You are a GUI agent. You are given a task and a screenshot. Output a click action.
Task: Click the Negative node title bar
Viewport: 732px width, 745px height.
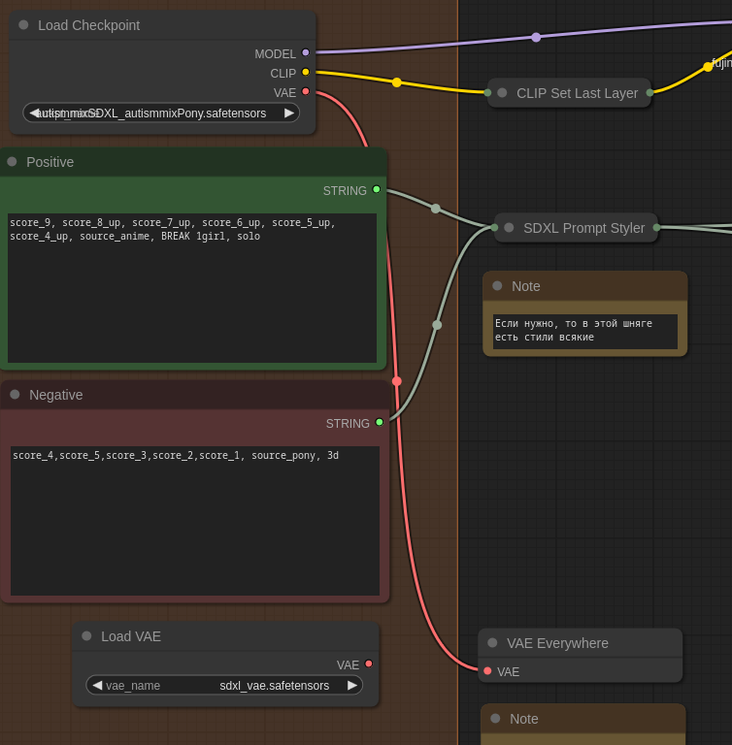(x=194, y=395)
